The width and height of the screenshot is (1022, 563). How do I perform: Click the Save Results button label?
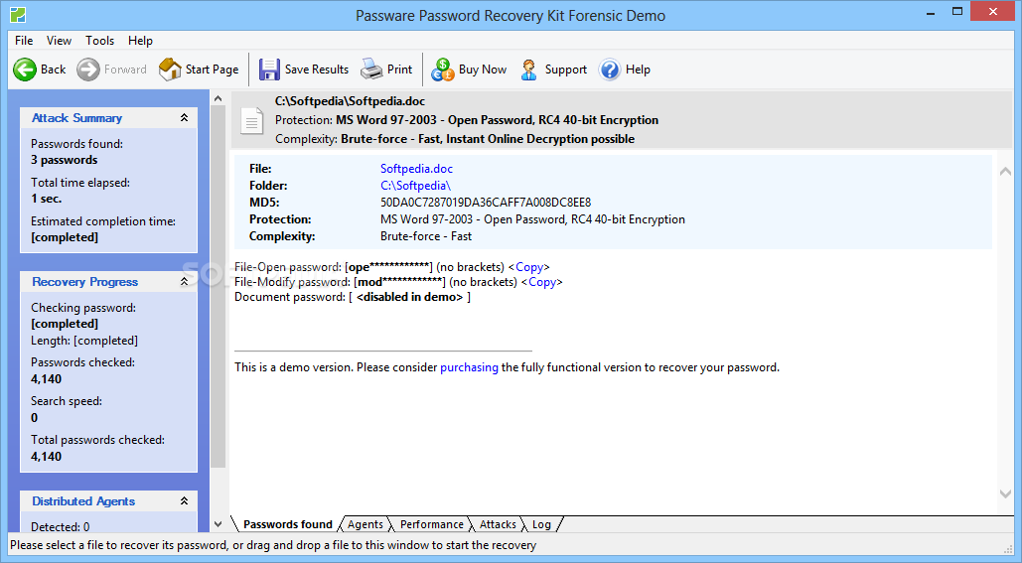(317, 70)
